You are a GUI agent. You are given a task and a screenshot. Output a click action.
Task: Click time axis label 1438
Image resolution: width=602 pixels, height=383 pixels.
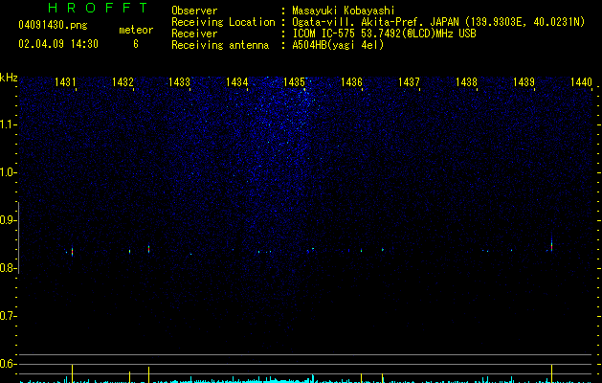[466, 82]
